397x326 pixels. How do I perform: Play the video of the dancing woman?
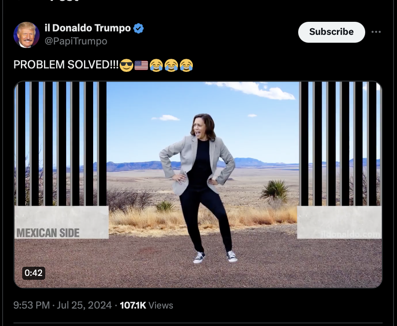pos(198,184)
